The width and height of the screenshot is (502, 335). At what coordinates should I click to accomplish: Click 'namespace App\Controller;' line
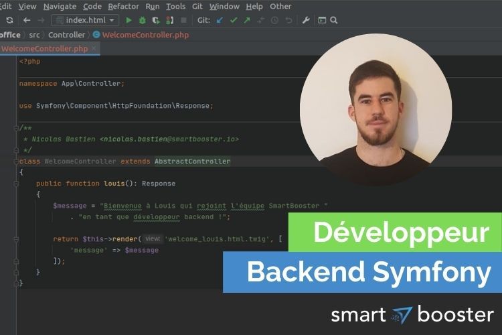[72, 84]
